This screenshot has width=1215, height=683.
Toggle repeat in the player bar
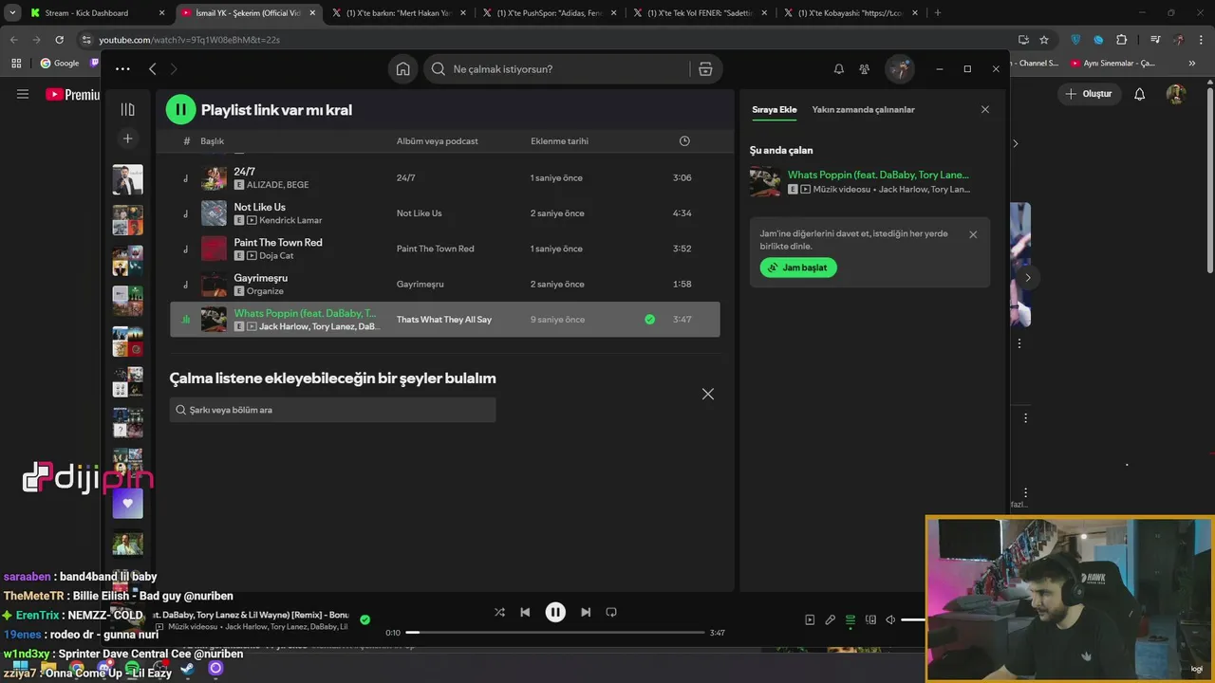tap(611, 613)
